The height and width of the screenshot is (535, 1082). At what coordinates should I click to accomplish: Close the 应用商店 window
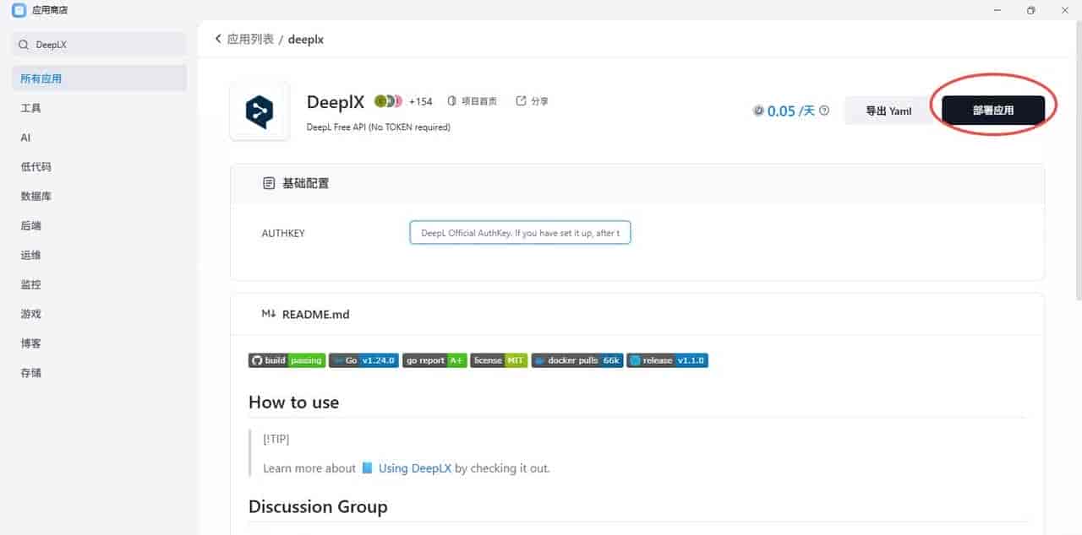[x=1064, y=10]
